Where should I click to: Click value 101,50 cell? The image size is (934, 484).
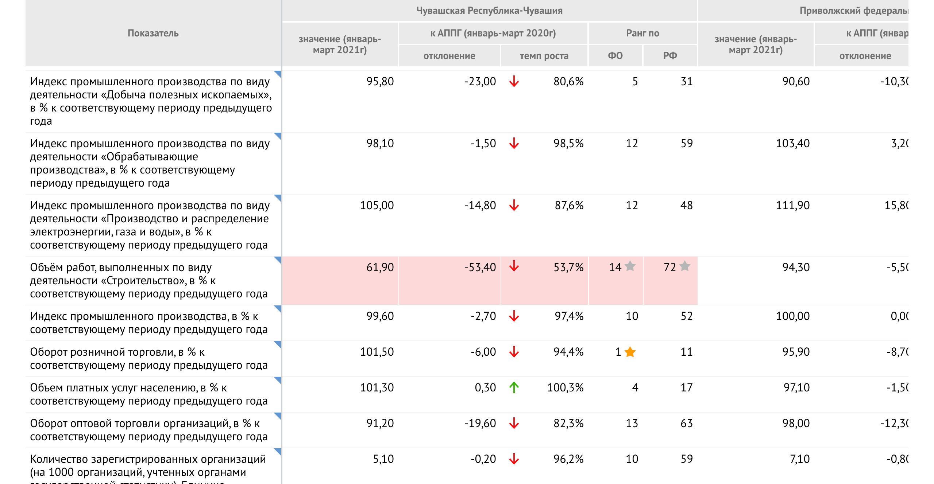point(340,358)
